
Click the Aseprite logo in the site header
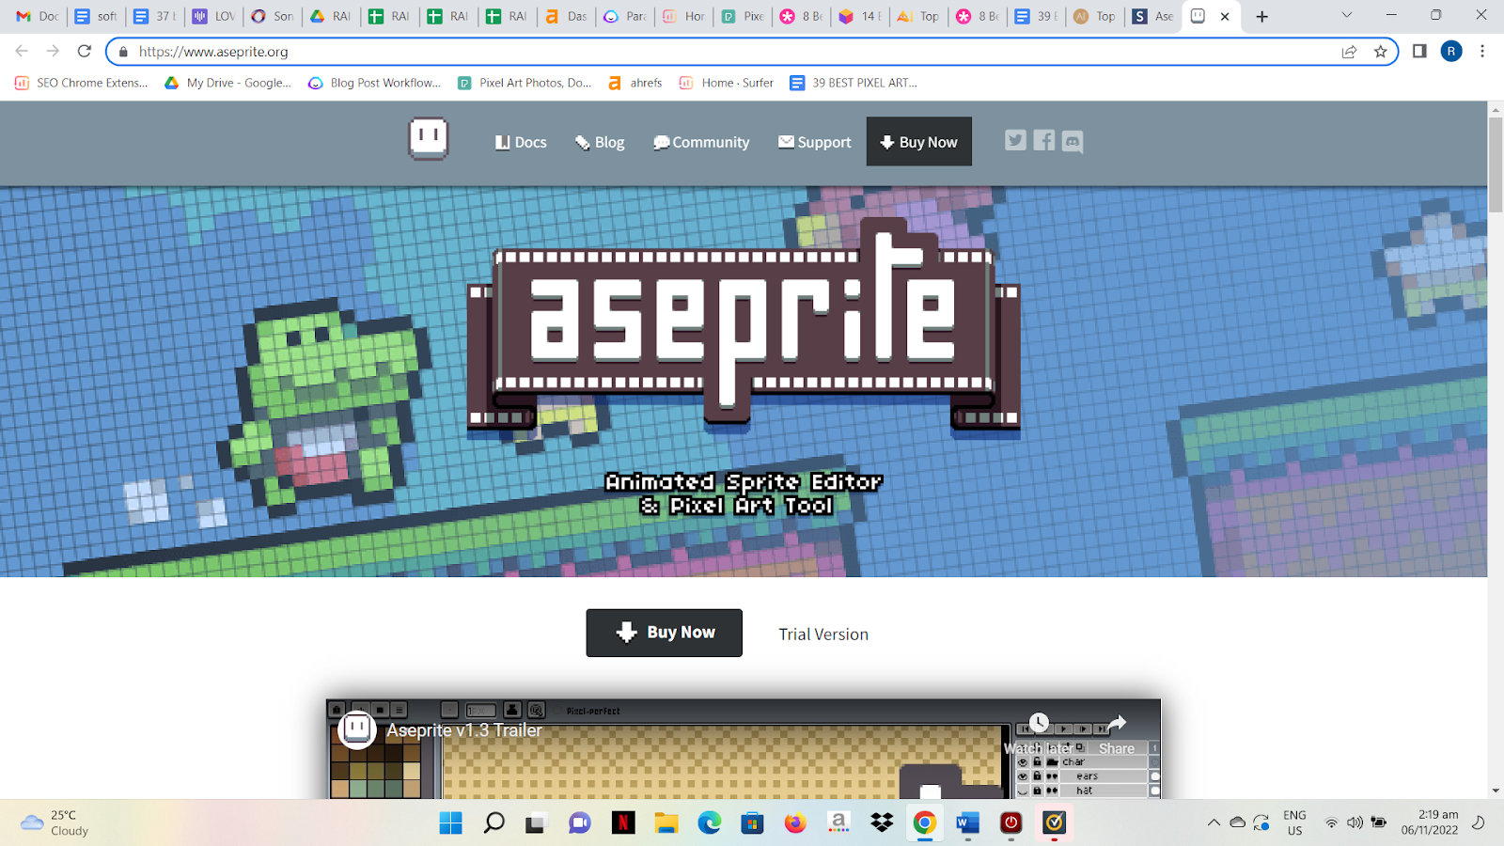pos(428,139)
